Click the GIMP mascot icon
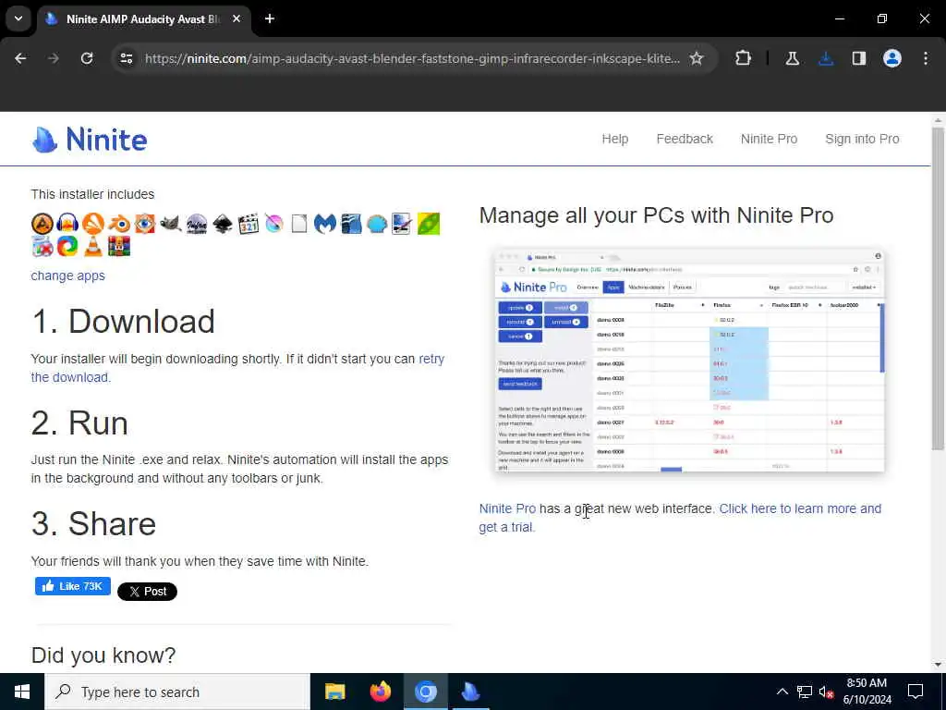Viewport: 946px width, 710px height. 171,224
